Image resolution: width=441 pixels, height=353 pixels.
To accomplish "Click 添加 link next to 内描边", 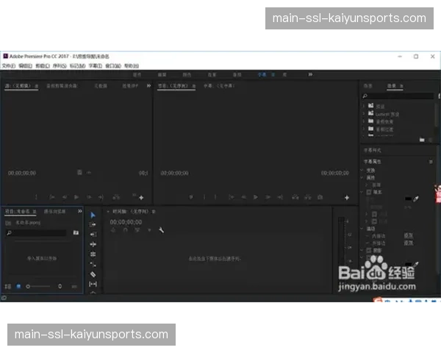I will (409, 235).
